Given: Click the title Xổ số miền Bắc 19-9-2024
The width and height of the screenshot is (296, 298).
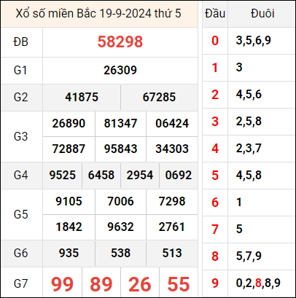Looking at the screenshot, I should (x=84, y=14).
